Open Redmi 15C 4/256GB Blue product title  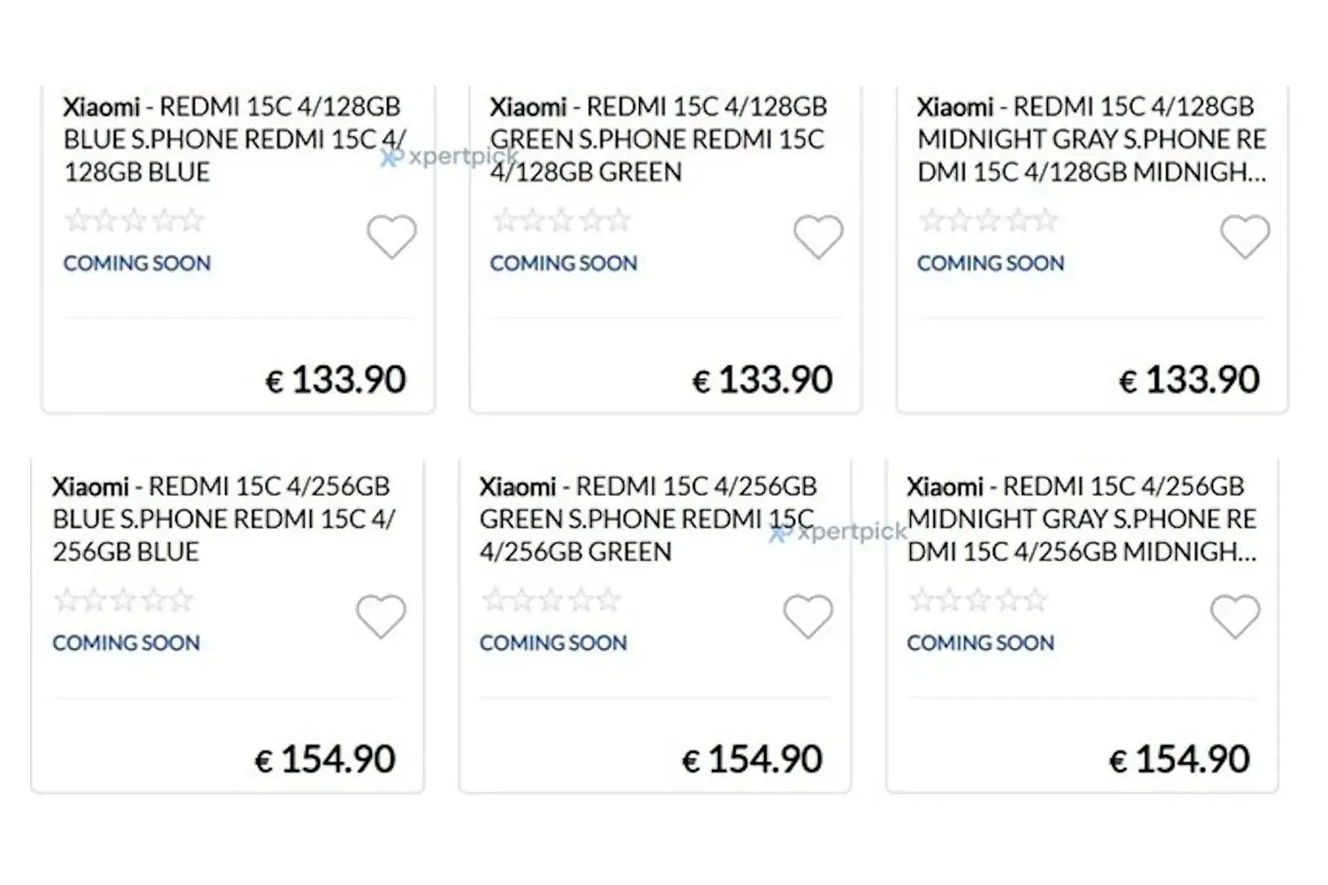[x=224, y=519]
